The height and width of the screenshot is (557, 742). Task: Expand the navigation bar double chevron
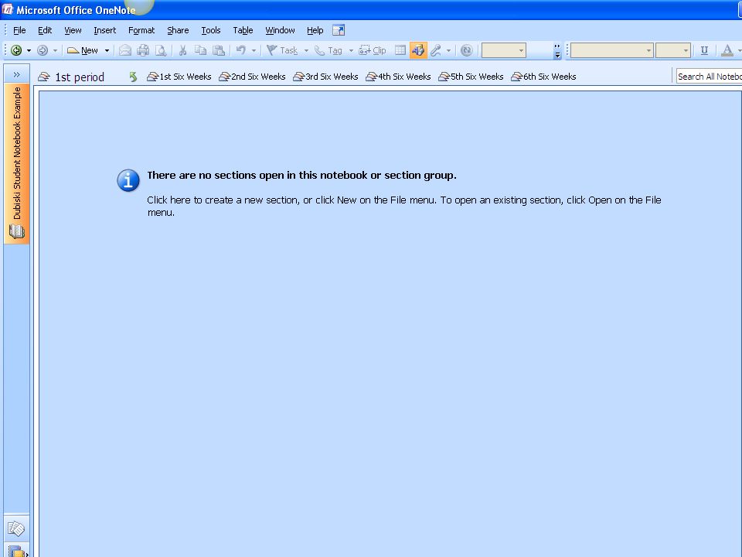pos(17,74)
